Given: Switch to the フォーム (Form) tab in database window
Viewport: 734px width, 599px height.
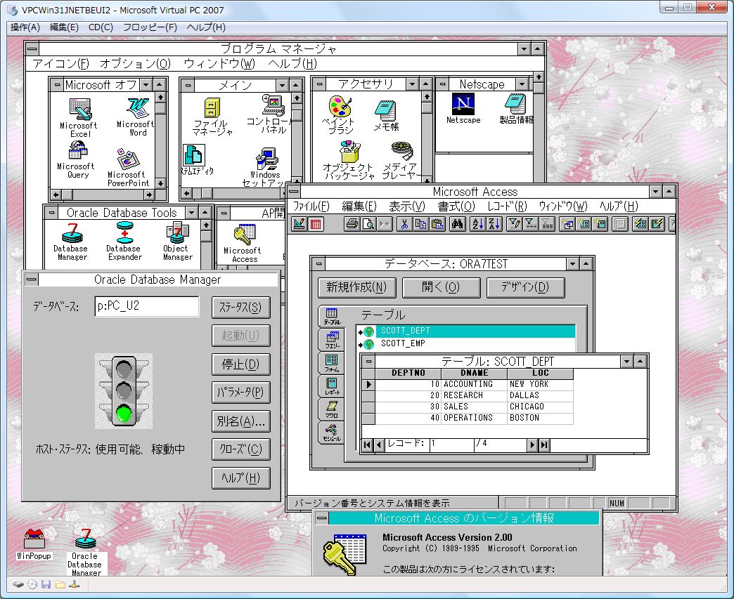Looking at the screenshot, I should [332, 363].
